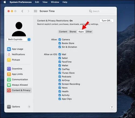Toggle the News checkbox
Screen dimensions: 135x118
point(60,88)
